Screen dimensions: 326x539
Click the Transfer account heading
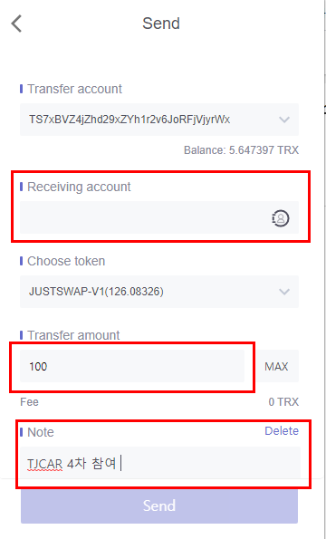click(74, 89)
